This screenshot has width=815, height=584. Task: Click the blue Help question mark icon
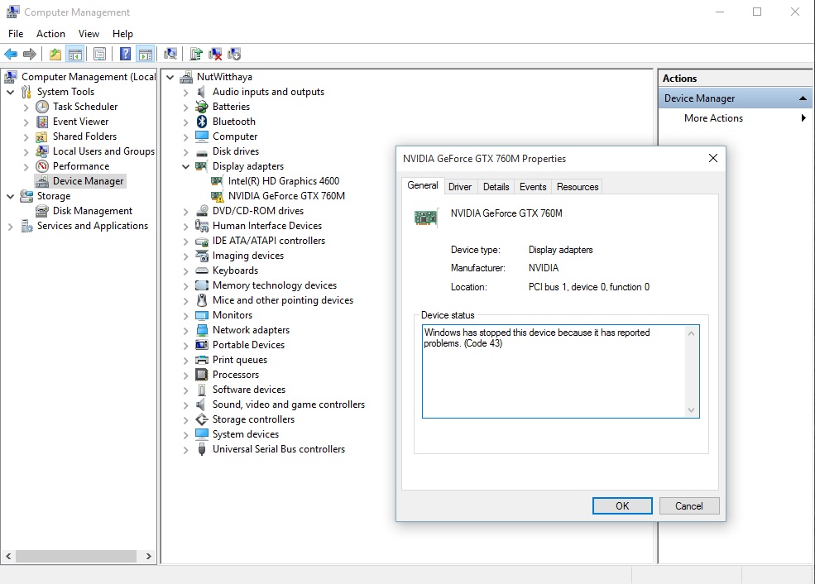[x=125, y=54]
